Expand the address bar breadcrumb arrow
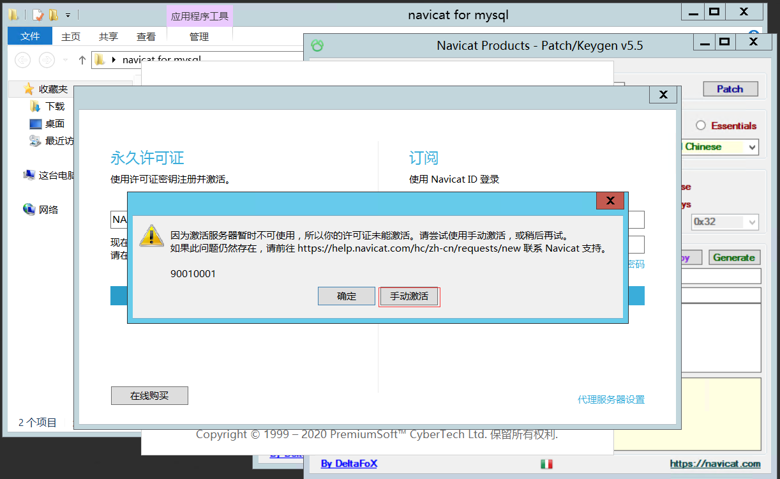The height and width of the screenshot is (479, 780). pyautogui.click(x=114, y=60)
